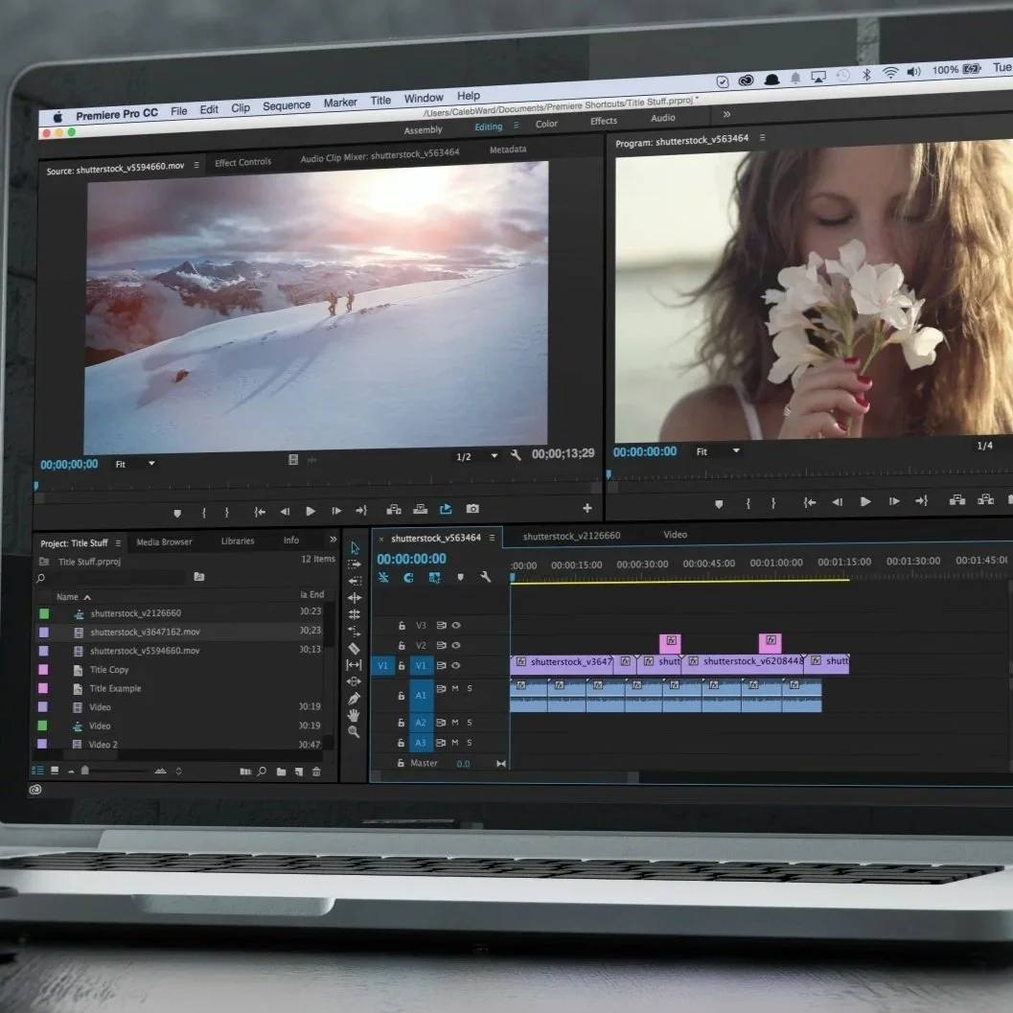This screenshot has height=1013, width=1013.
Task: Open Source monitor button editor plus icon
Action: click(587, 508)
